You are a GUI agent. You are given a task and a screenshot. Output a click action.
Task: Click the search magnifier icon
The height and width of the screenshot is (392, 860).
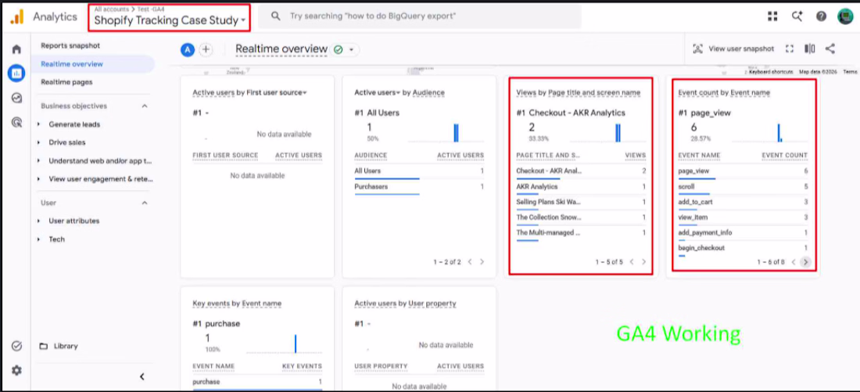click(x=276, y=16)
